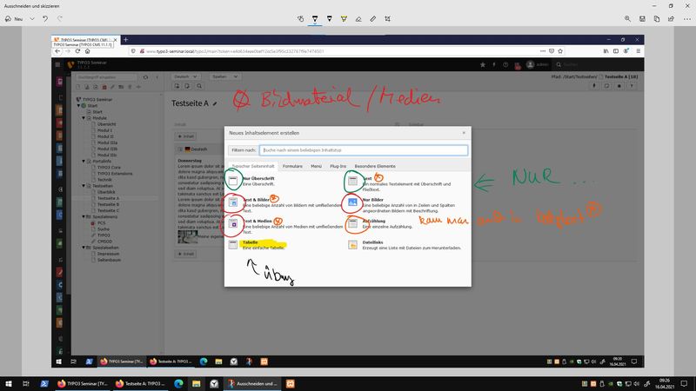Click Ausschneiden und skizzieren taskbar button
The image size is (696, 391).
252,383
